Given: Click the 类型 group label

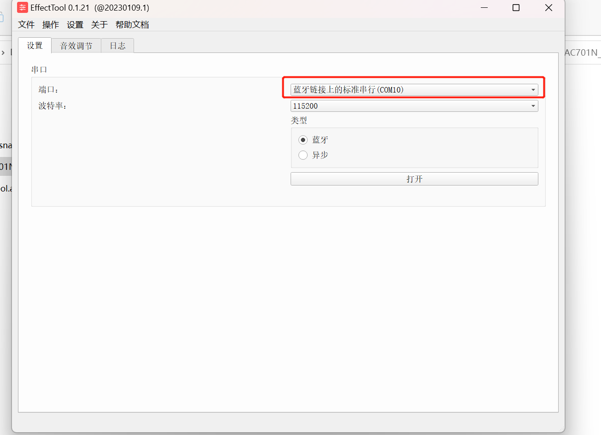Looking at the screenshot, I should (299, 120).
